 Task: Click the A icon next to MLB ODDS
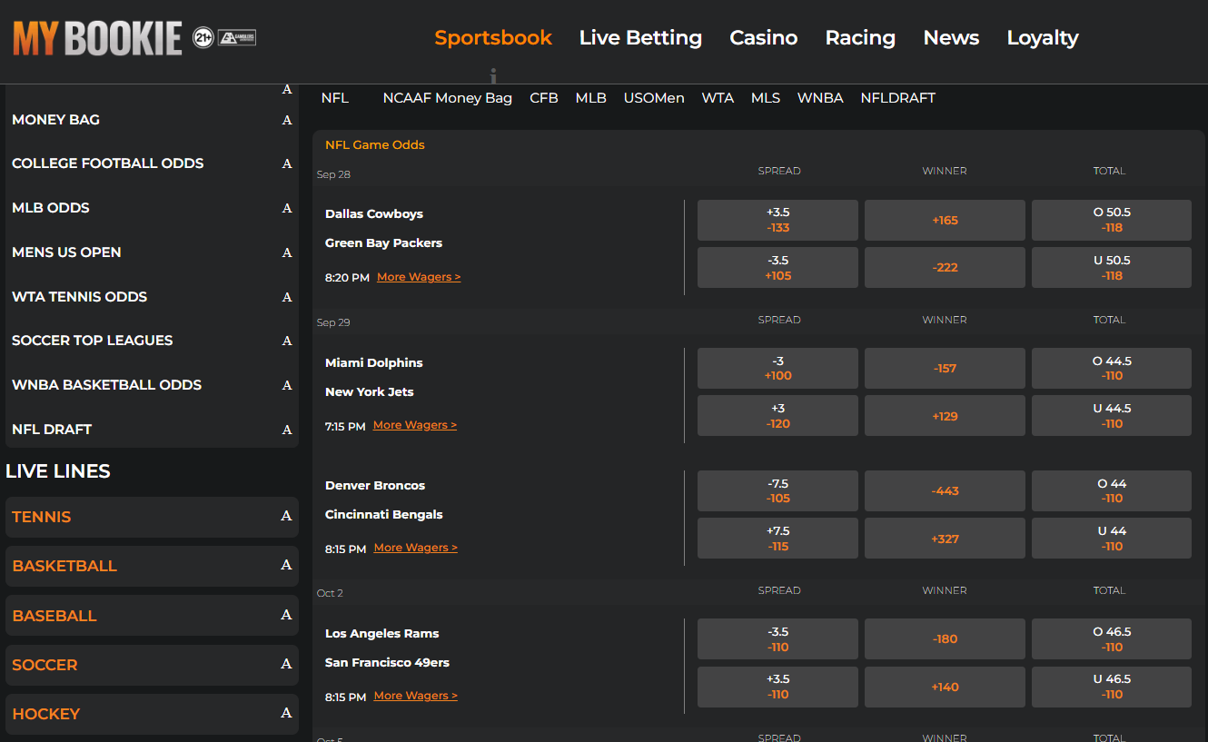287,208
